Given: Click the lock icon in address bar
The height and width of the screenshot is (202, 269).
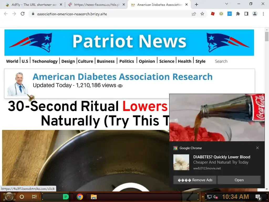Looking at the screenshot, I should pos(33,14).
